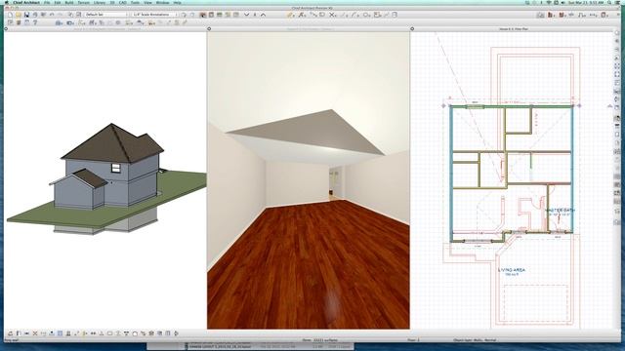Open the View menu
625x351 pixels.
147,3
